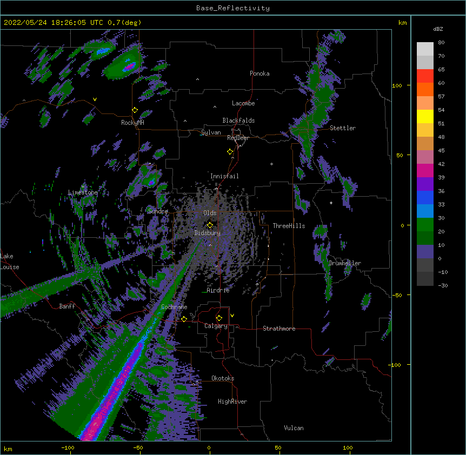Click the 100 tick on the right axis

point(397,85)
